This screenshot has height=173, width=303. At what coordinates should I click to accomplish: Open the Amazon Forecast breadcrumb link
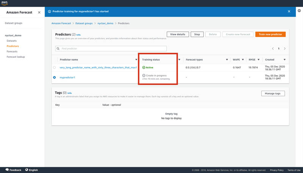tap(61, 23)
